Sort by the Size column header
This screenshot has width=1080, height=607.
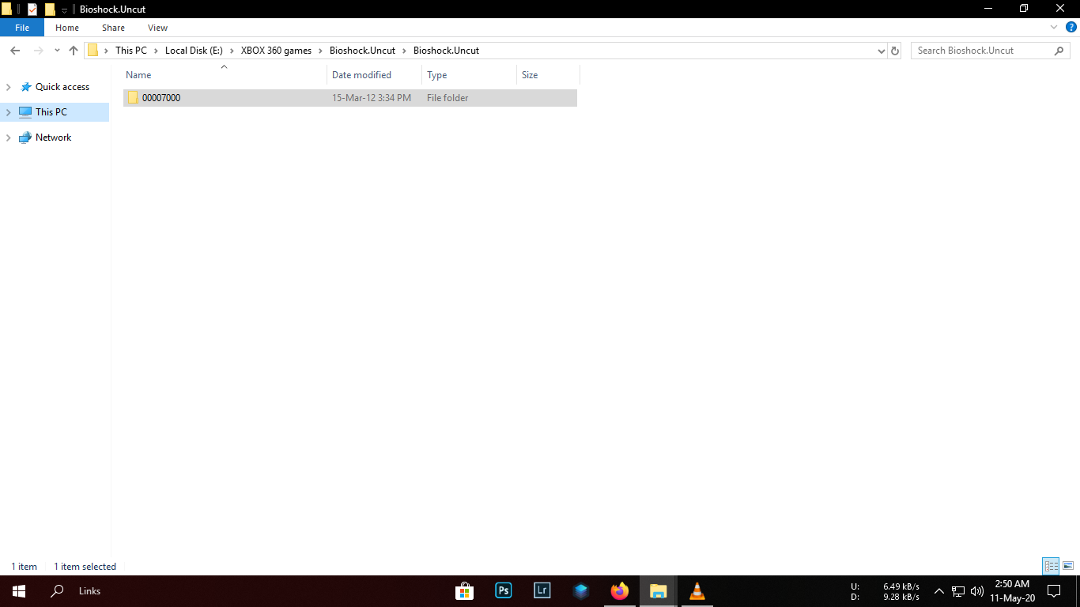(548, 75)
